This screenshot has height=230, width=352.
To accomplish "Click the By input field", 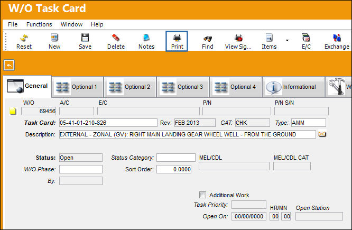I will point(81,181).
